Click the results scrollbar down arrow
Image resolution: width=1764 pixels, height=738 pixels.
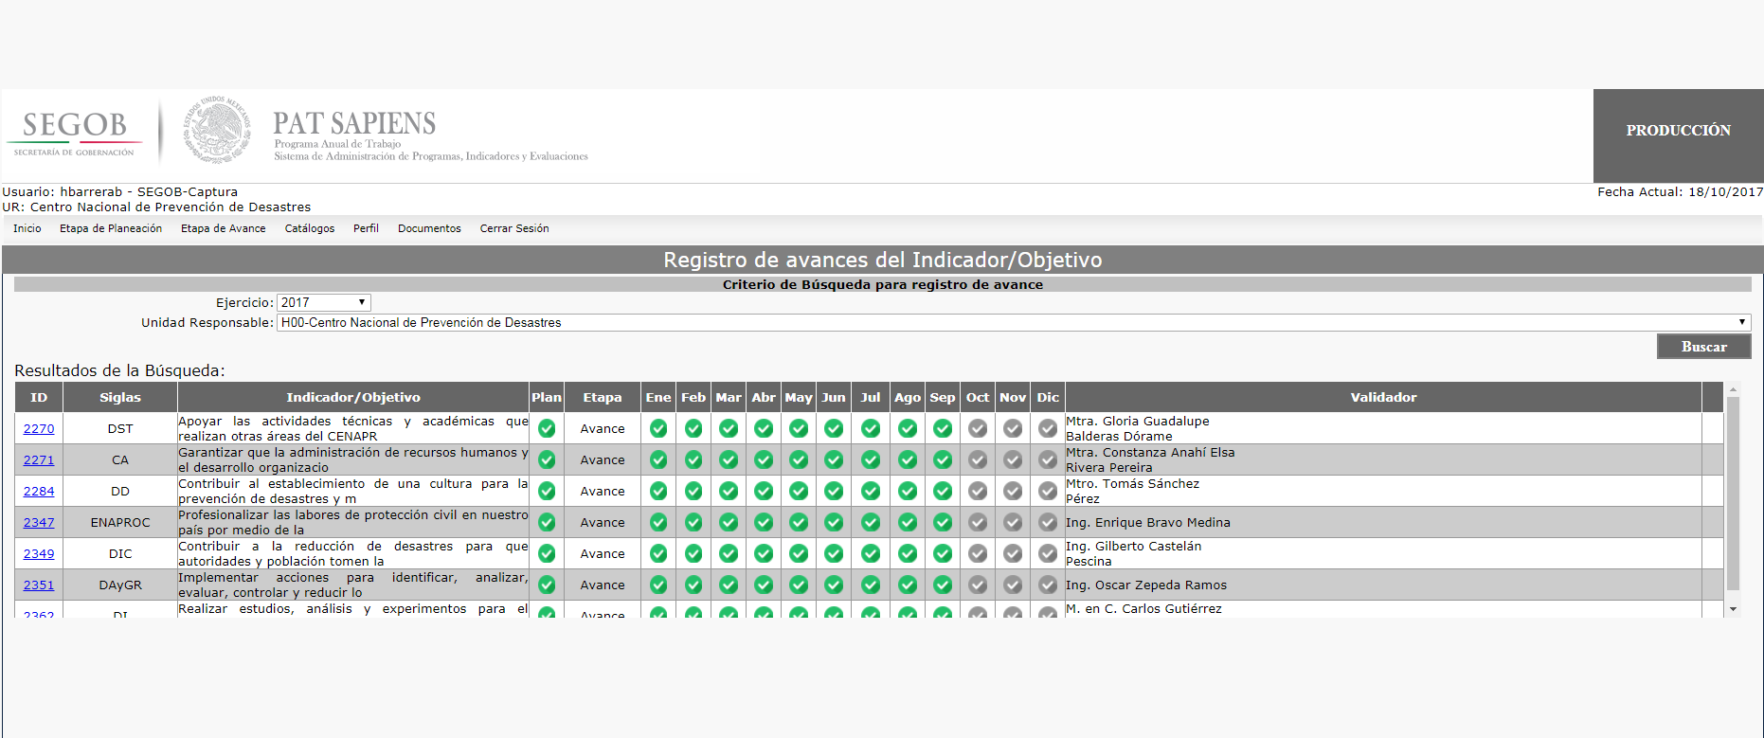1733,609
